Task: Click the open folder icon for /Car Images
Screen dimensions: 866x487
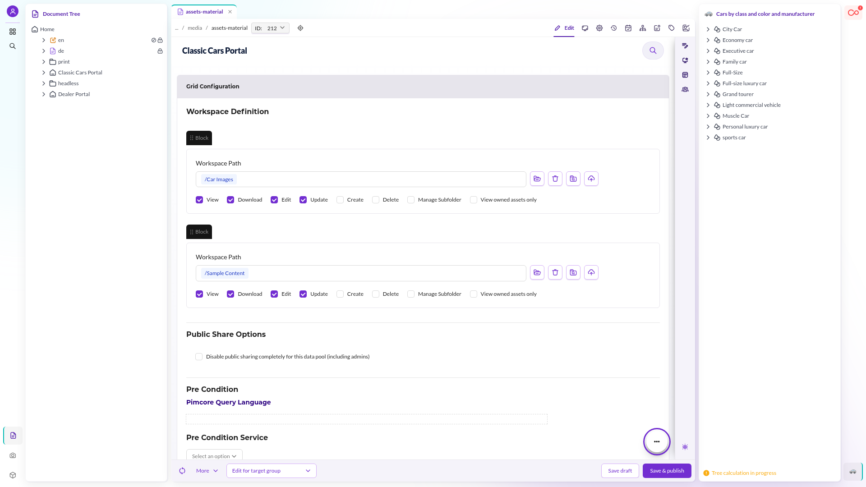Action: click(537, 179)
